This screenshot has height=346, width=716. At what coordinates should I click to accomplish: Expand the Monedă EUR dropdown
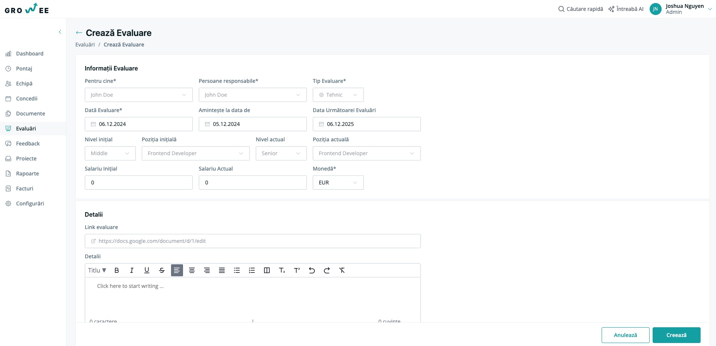(338, 183)
